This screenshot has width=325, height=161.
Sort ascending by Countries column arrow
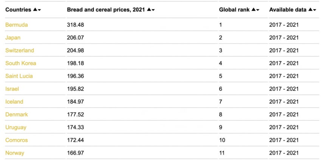[x=35, y=9]
